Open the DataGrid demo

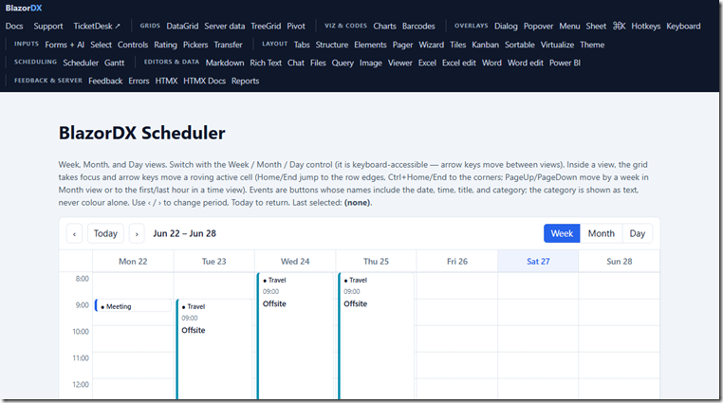click(x=182, y=27)
